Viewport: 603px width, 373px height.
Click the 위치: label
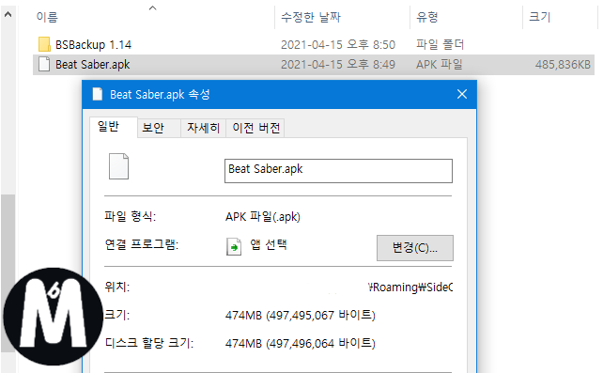click(x=116, y=287)
